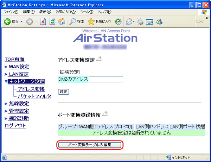Click the 状態 column header
This screenshot has height=162, width=211.
coord(200,127)
